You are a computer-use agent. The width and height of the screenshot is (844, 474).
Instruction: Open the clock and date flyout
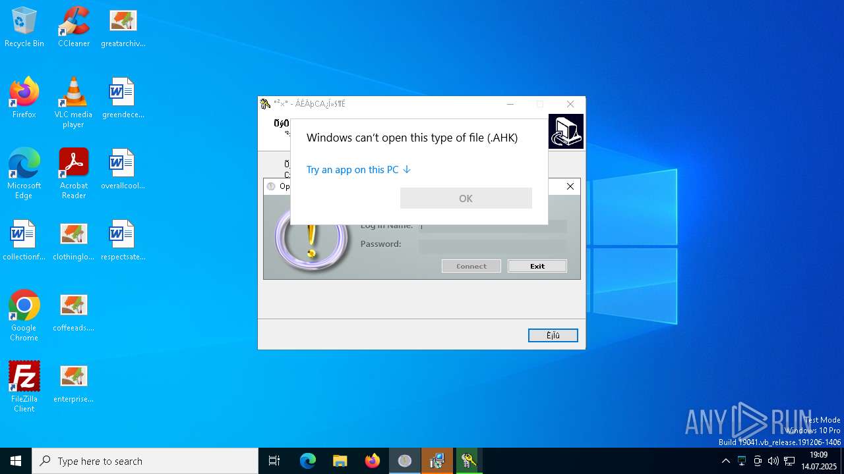click(819, 461)
